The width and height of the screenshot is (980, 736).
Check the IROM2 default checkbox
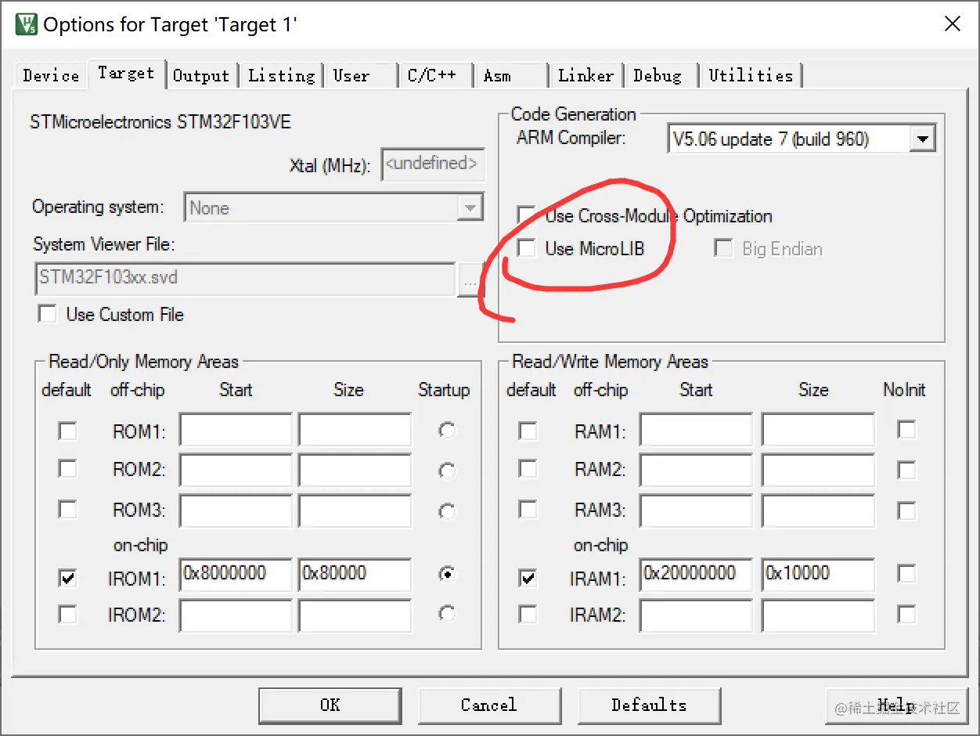[x=68, y=615]
